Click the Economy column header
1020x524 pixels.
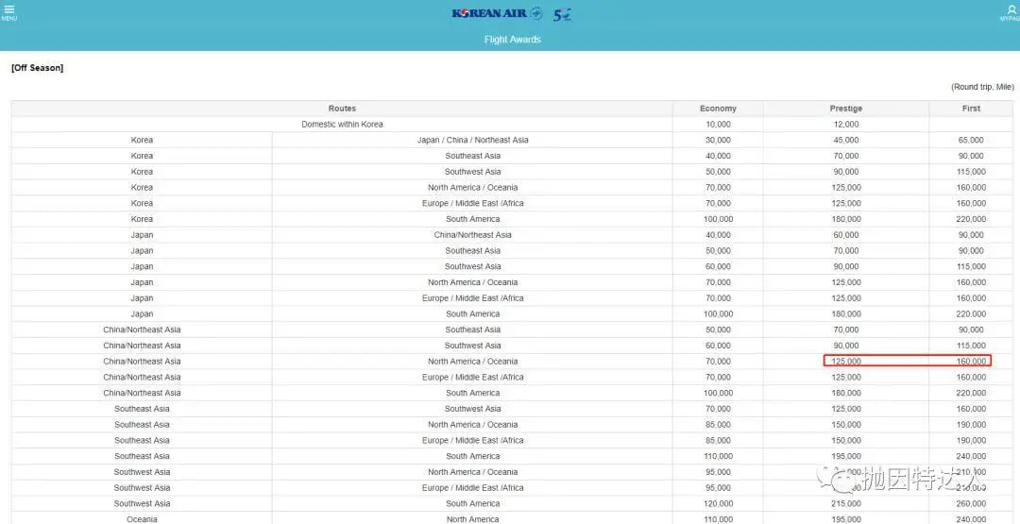pyautogui.click(x=718, y=109)
